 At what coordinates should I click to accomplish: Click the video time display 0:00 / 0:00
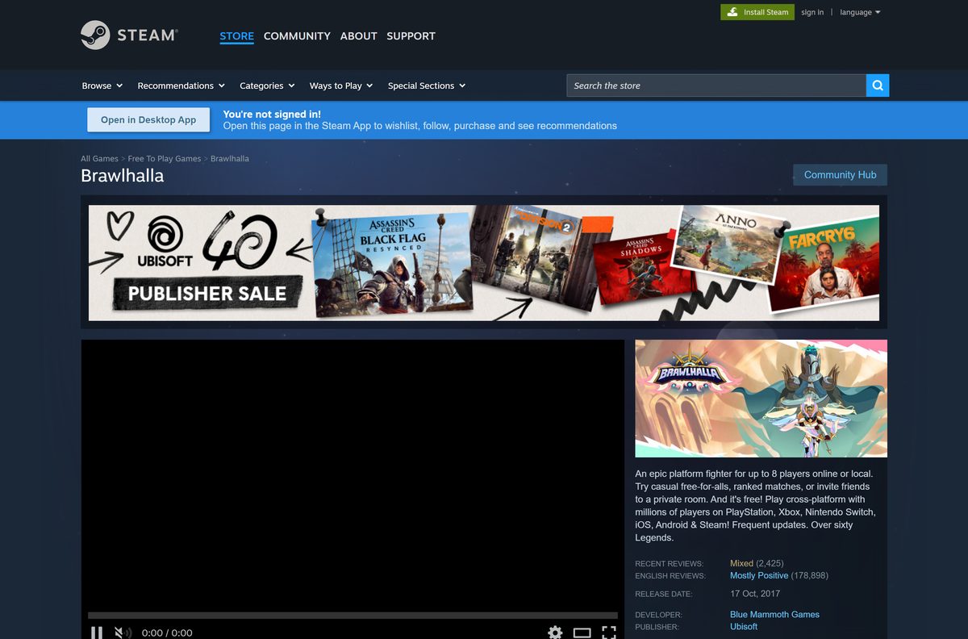(167, 633)
